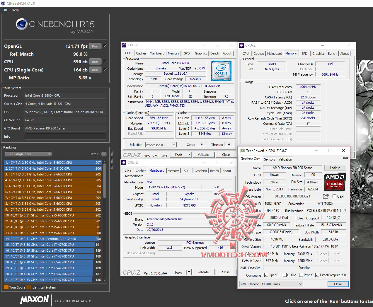The height and width of the screenshot is (307, 373).
Task: Run the OpenGL benchmark
Action: [x=95, y=46]
